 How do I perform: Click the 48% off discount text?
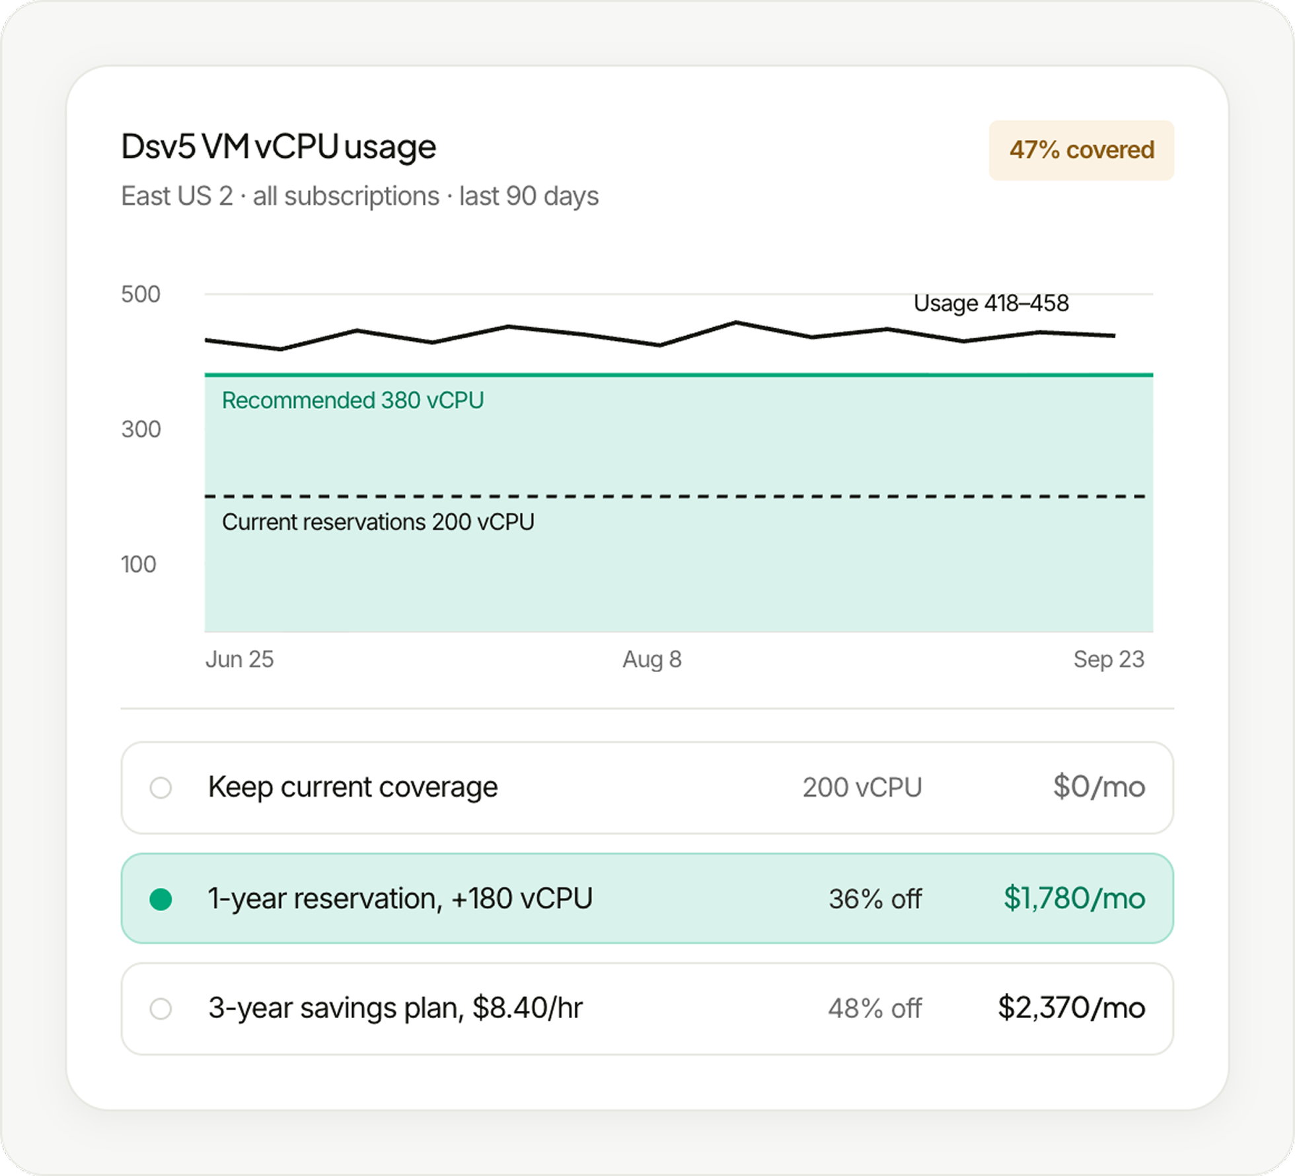tap(875, 1009)
